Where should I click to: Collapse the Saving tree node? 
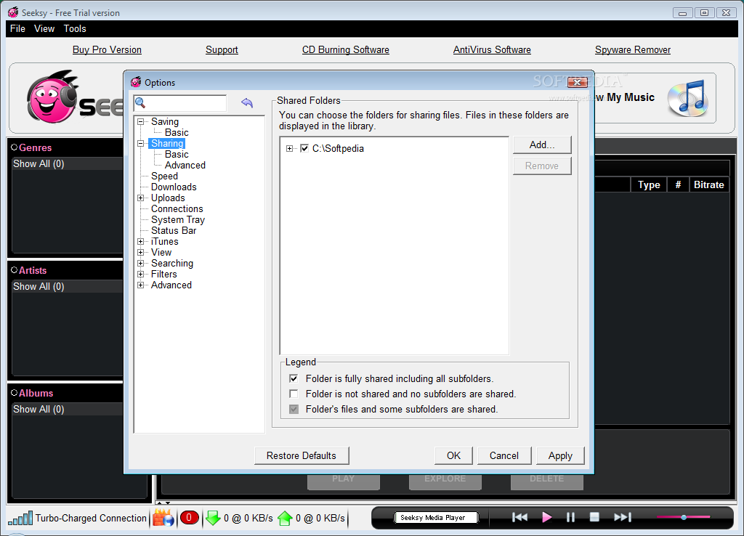pyautogui.click(x=140, y=121)
